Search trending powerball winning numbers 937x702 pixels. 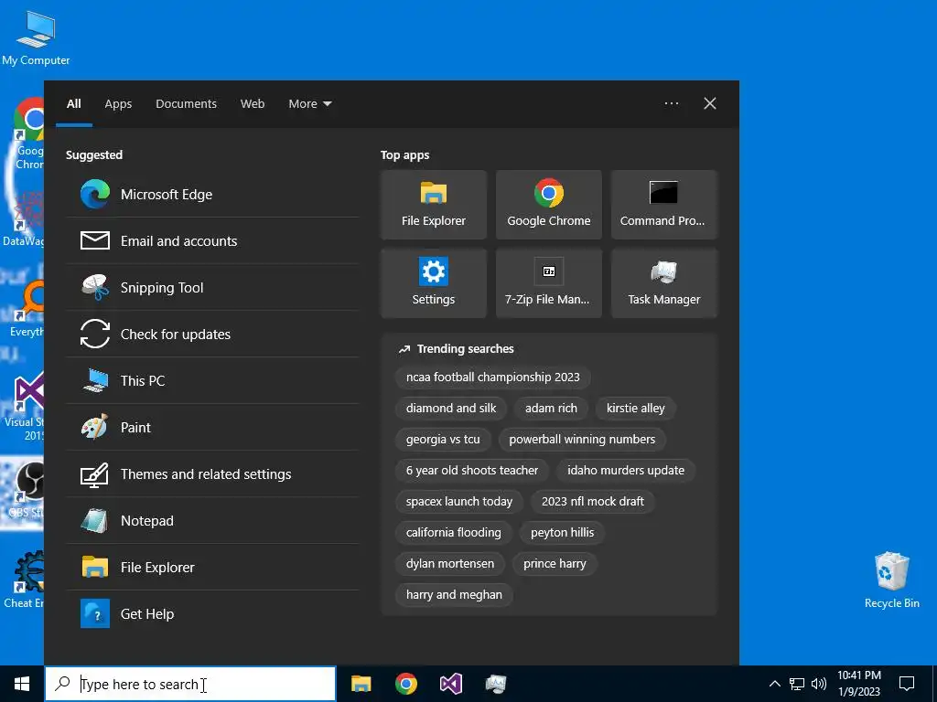tap(582, 440)
